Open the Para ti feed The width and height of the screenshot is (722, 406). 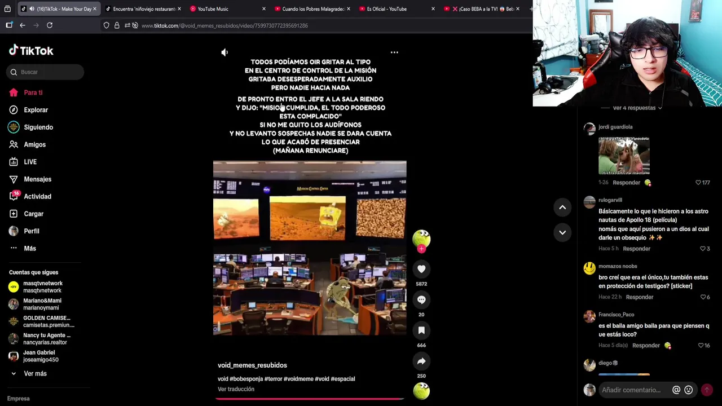click(33, 92)
